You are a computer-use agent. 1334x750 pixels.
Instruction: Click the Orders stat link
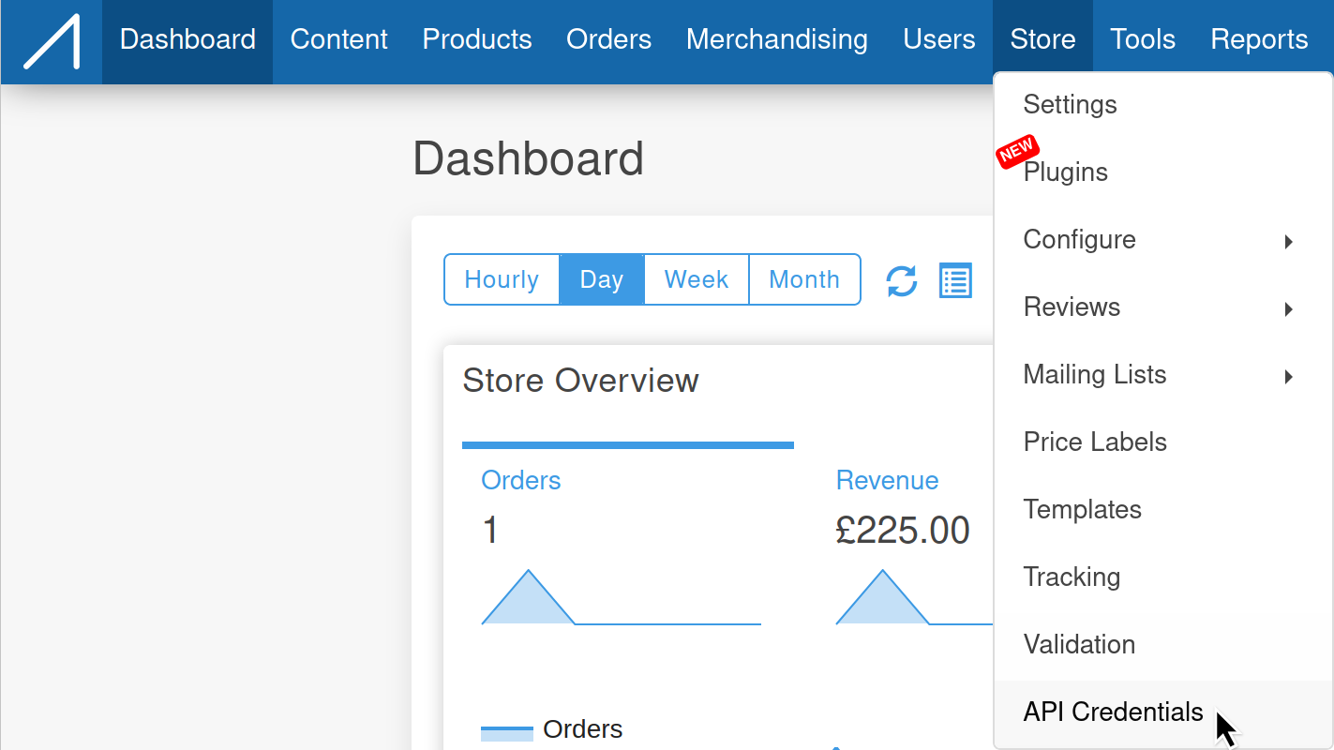tap(521, 480)
